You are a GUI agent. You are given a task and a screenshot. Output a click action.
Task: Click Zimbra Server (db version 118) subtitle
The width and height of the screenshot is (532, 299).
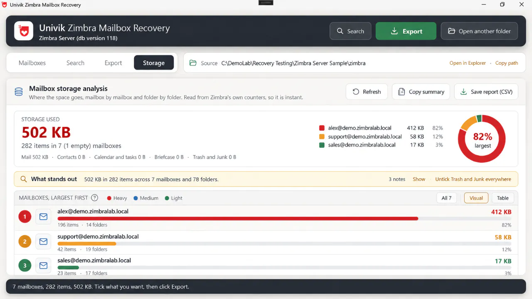[x=78, y=38]
